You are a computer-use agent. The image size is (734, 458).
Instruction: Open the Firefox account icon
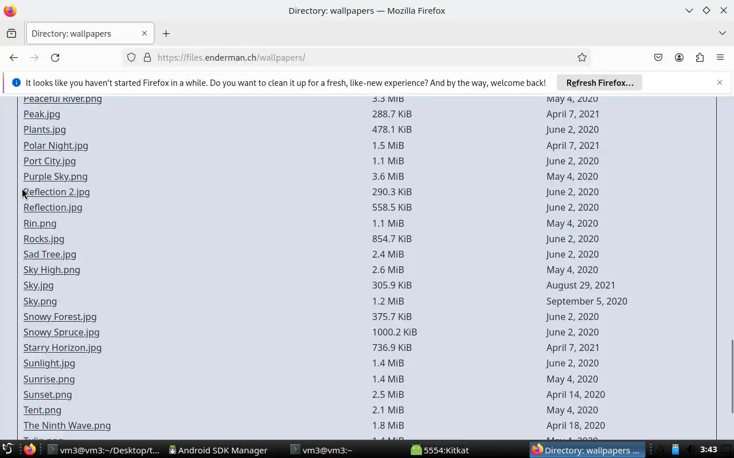(x=679, y=57)
